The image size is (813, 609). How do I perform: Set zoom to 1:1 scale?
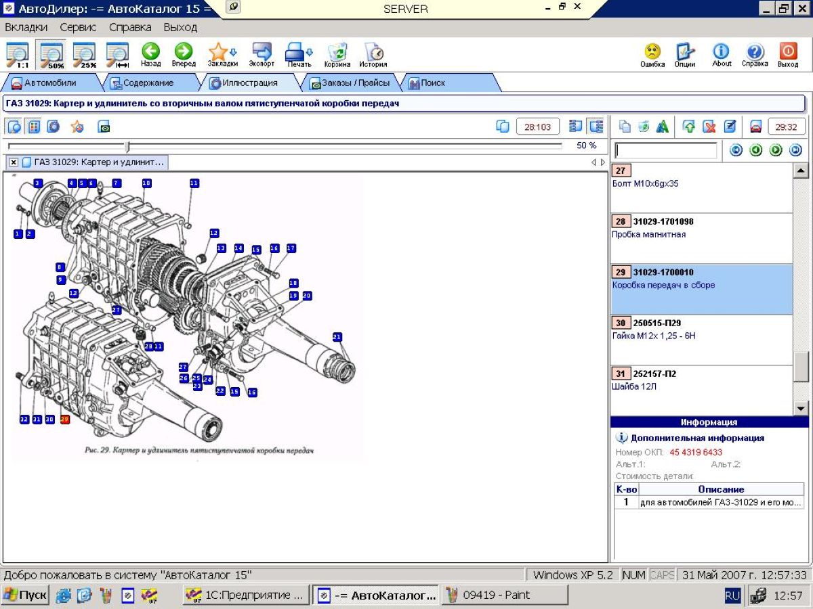[18, 54]
